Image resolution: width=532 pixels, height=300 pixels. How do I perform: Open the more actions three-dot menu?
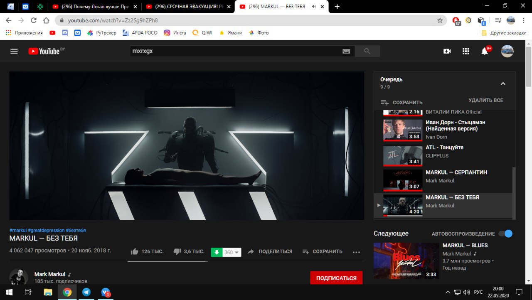(x=356, y=252)
